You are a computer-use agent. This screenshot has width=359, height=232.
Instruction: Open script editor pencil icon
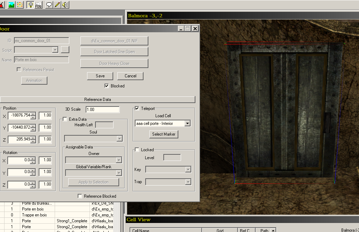57,5
